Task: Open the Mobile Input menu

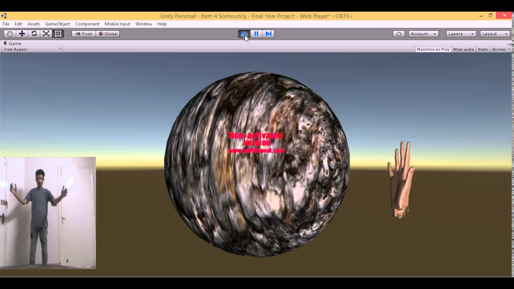Action: [x=117, y=24]
